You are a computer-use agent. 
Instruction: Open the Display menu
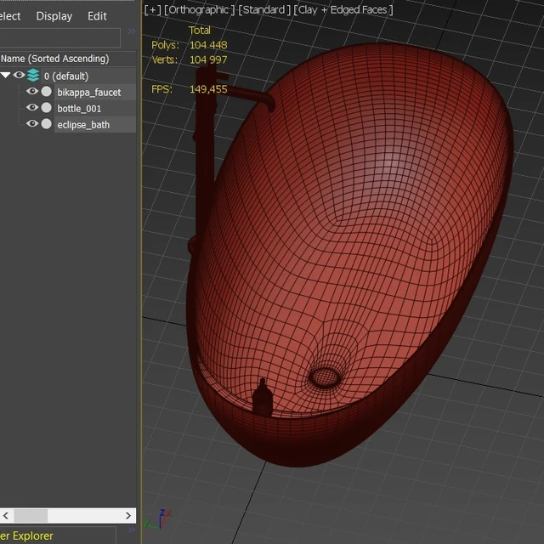[54, 16]
